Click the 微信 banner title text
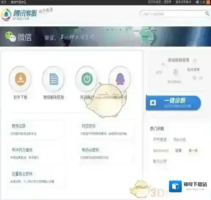This screenshot has height=200, width=211. pos(24,37)
